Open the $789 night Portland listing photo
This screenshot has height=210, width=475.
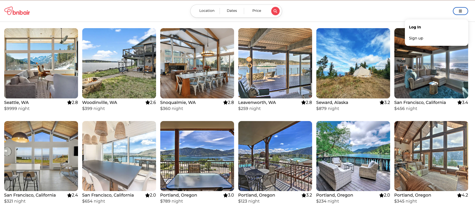coord(197,156)
